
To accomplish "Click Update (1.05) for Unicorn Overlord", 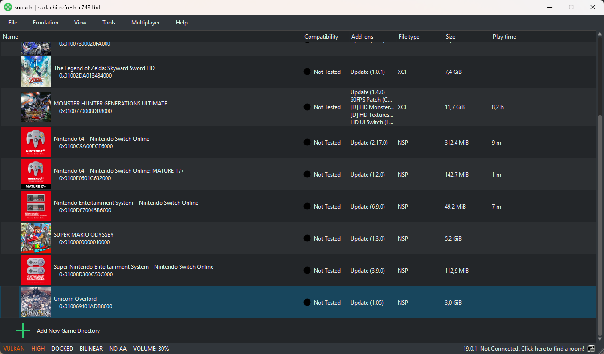I will (367, 303).
